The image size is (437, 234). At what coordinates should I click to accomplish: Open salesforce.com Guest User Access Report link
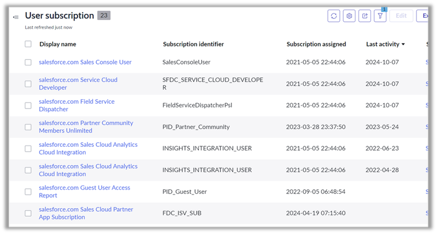click(x=85, y=192)
